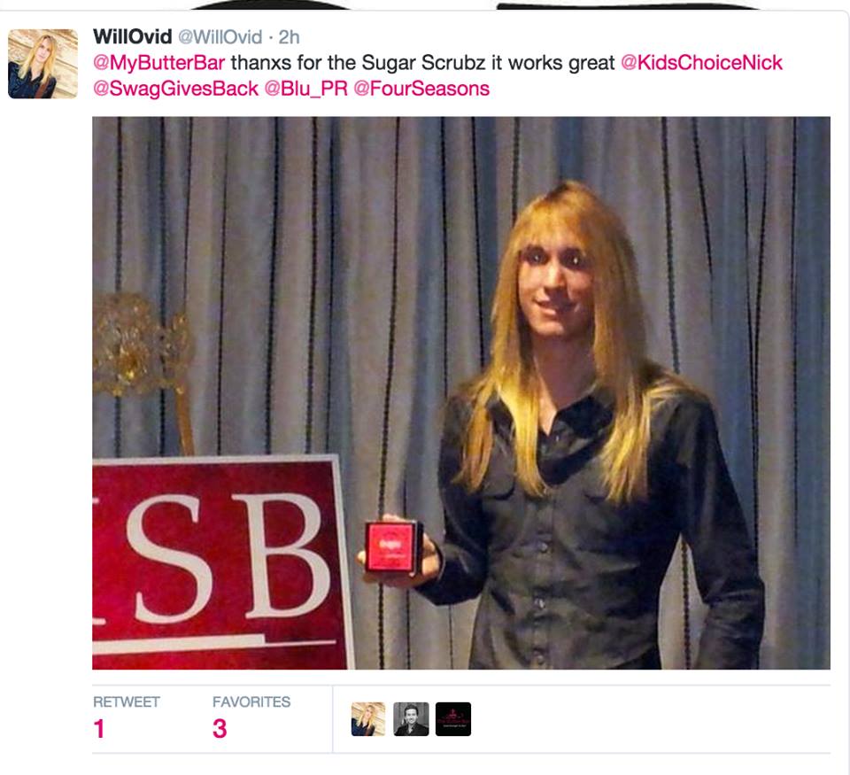Image resolution: width=850 pixels, height=775 pixels.
Task: Click the red SB sign in the photo
Action: 221,562
